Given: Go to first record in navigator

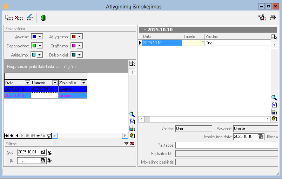Looking at the screenshot, I should [x=7, y=135].
